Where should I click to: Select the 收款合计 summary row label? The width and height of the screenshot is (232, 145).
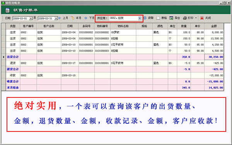13,82
